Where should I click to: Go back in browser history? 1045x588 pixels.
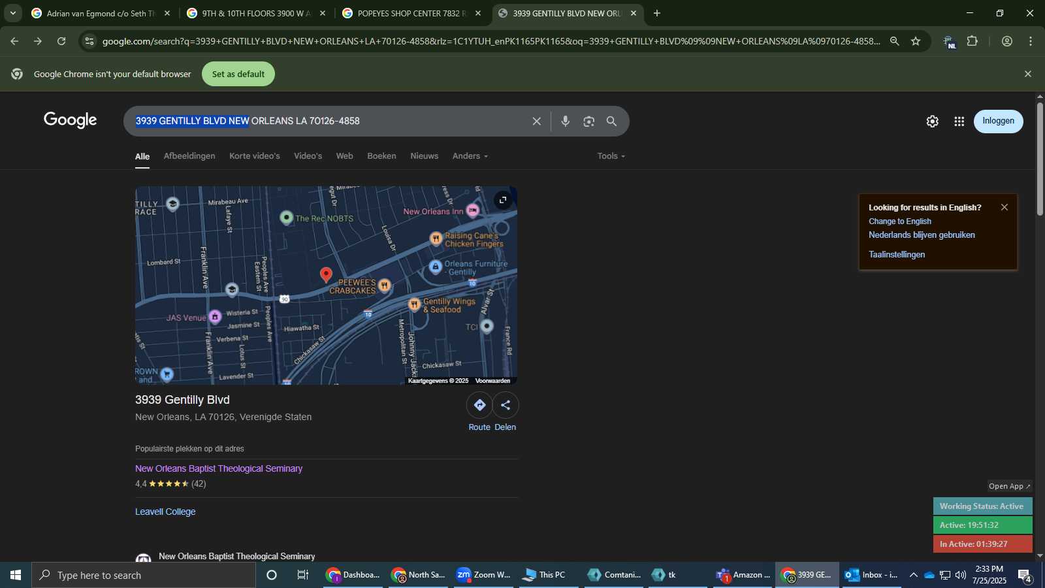tap(14, 41)
